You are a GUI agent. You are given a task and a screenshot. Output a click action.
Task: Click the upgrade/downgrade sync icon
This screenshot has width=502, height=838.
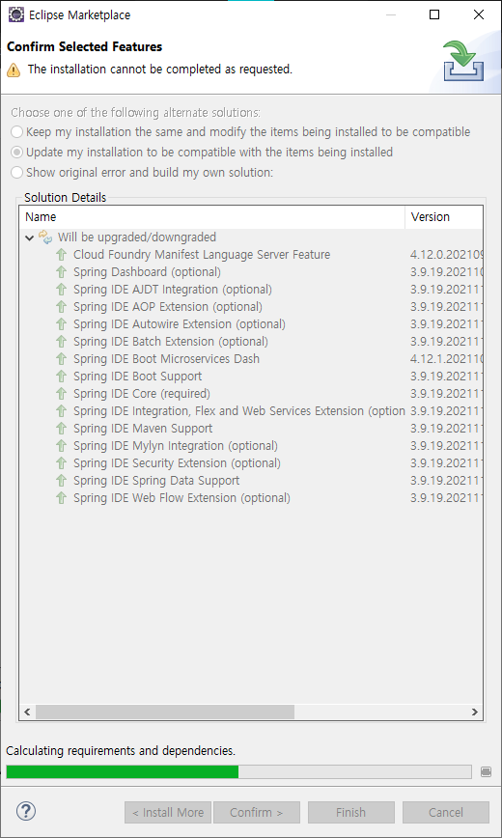pos(46,237)
